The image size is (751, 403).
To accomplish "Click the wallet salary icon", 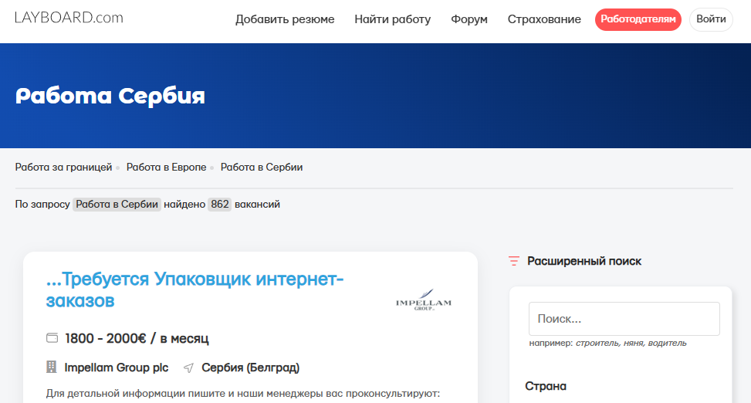I will pyautogui.click(x=52, y=338).
